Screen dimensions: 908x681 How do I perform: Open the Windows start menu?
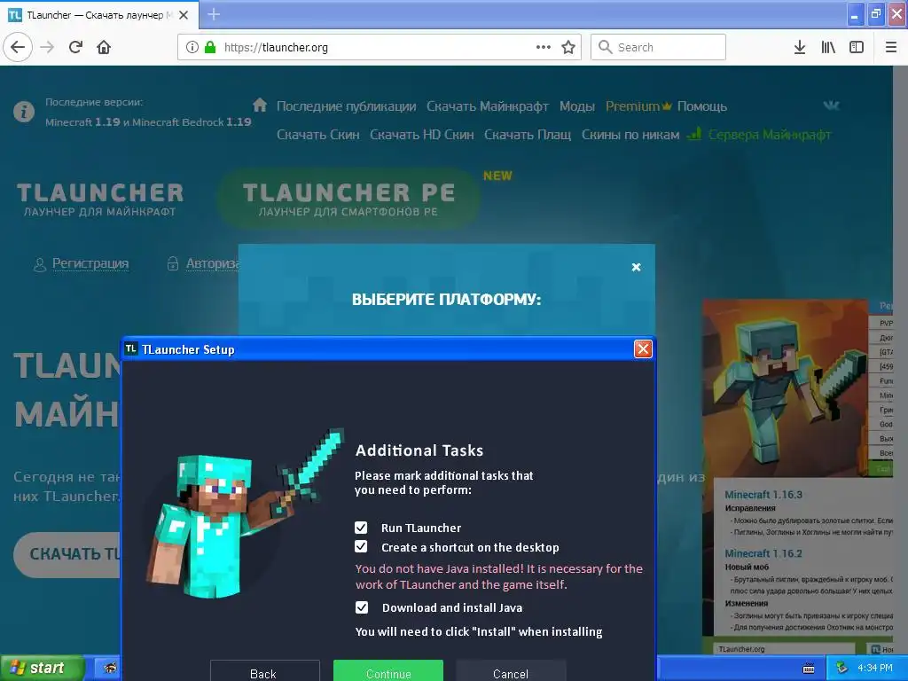[x=42, y=668]
